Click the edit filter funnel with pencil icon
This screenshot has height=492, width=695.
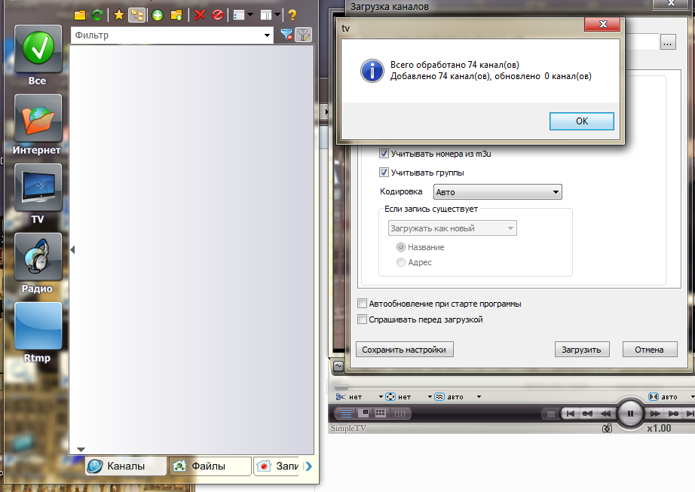pyautogui.click(x=304, y=35)
